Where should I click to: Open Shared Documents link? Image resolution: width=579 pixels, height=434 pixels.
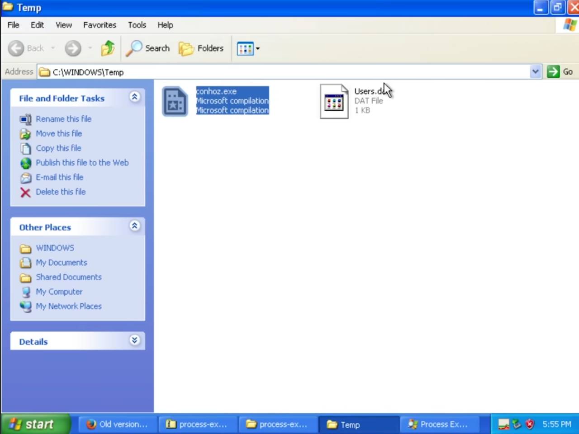click(69, 277)
